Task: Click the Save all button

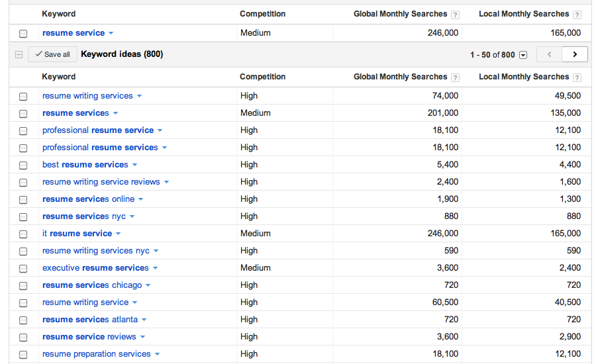Action: point(52,55)
